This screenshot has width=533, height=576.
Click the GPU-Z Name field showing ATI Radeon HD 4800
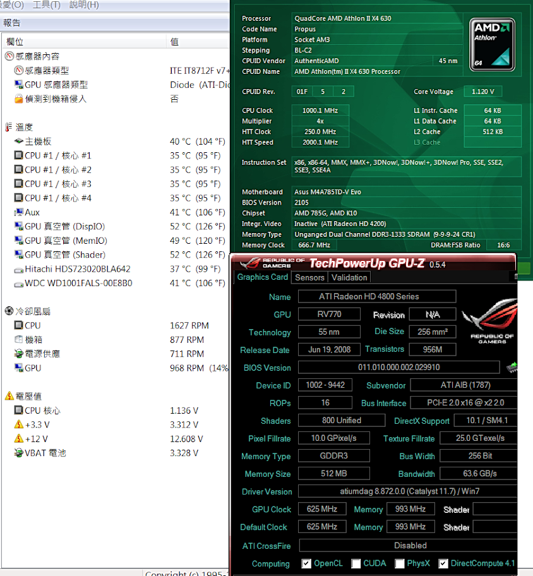[x=377, y=296]
